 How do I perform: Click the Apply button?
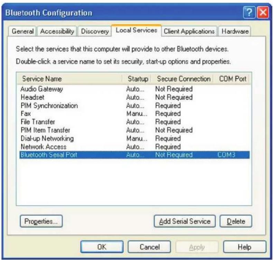tap(197, 247)
